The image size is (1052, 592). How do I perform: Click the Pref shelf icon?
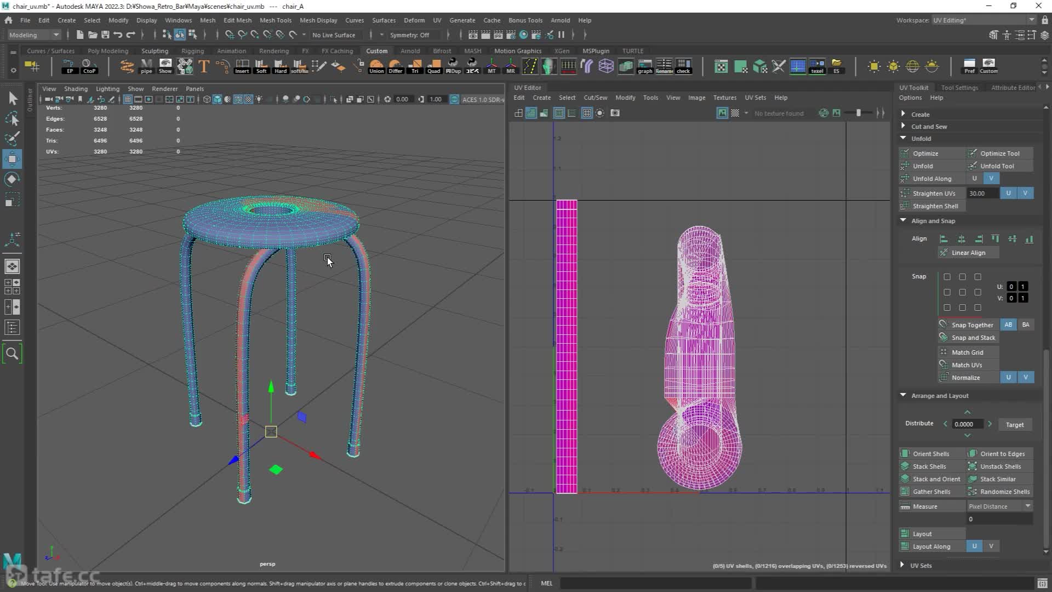click(x=969, y=66)
